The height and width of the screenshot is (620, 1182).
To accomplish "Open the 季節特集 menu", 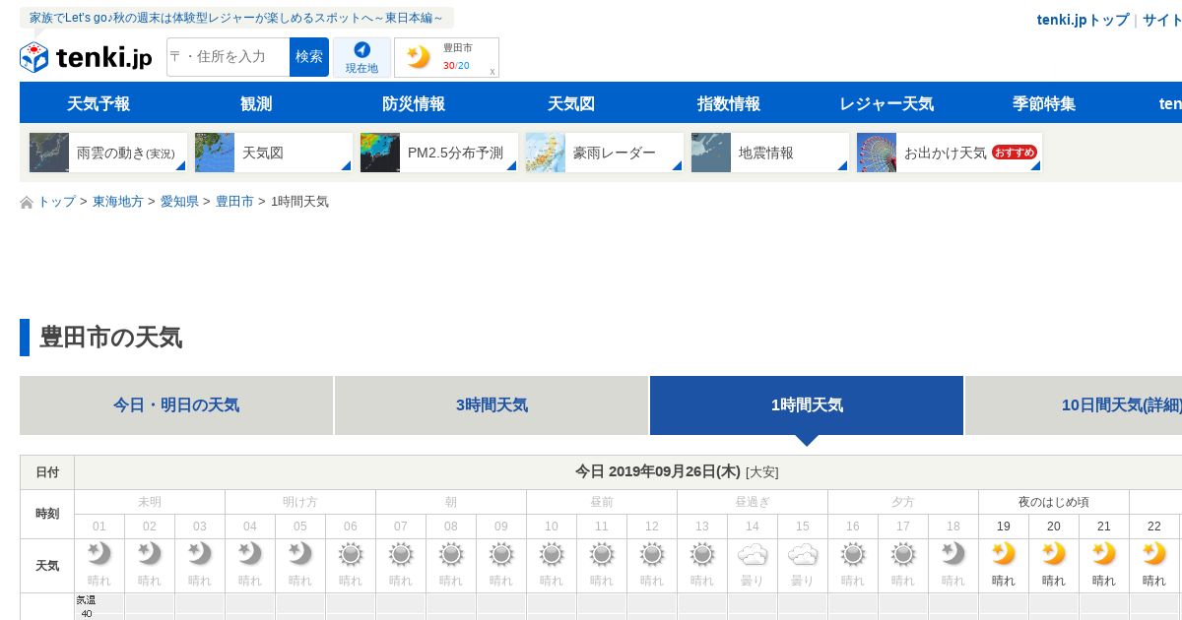I will [1044, 103].
